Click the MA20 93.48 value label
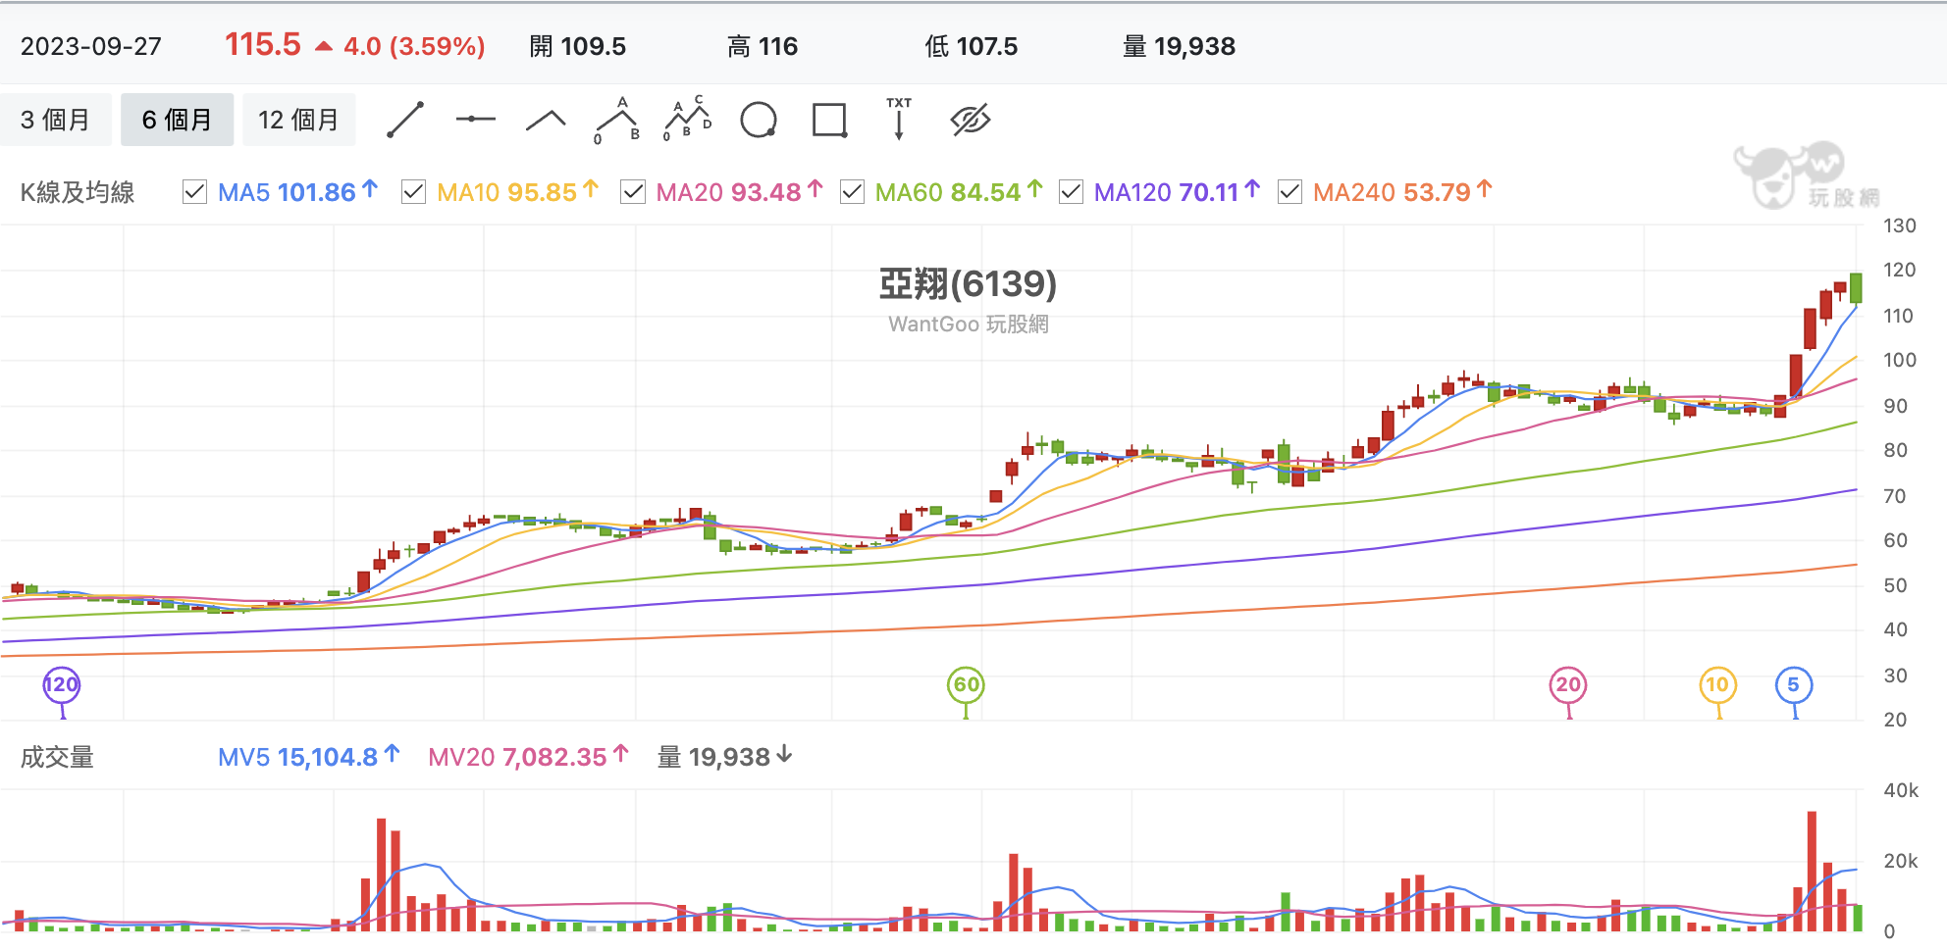The height and width of the screenshot is (951, 1947). point(739,192)
